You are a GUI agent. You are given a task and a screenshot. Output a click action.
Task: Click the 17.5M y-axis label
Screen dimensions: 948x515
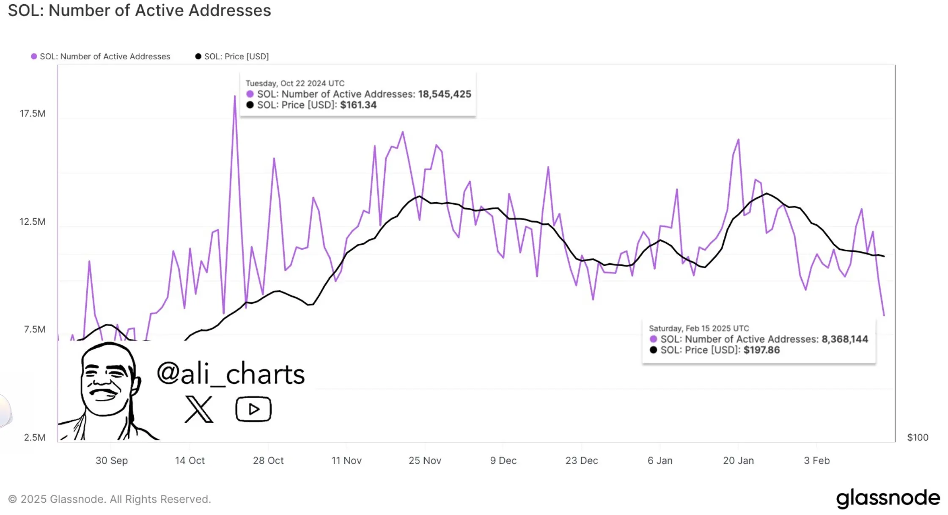[33, 113]
